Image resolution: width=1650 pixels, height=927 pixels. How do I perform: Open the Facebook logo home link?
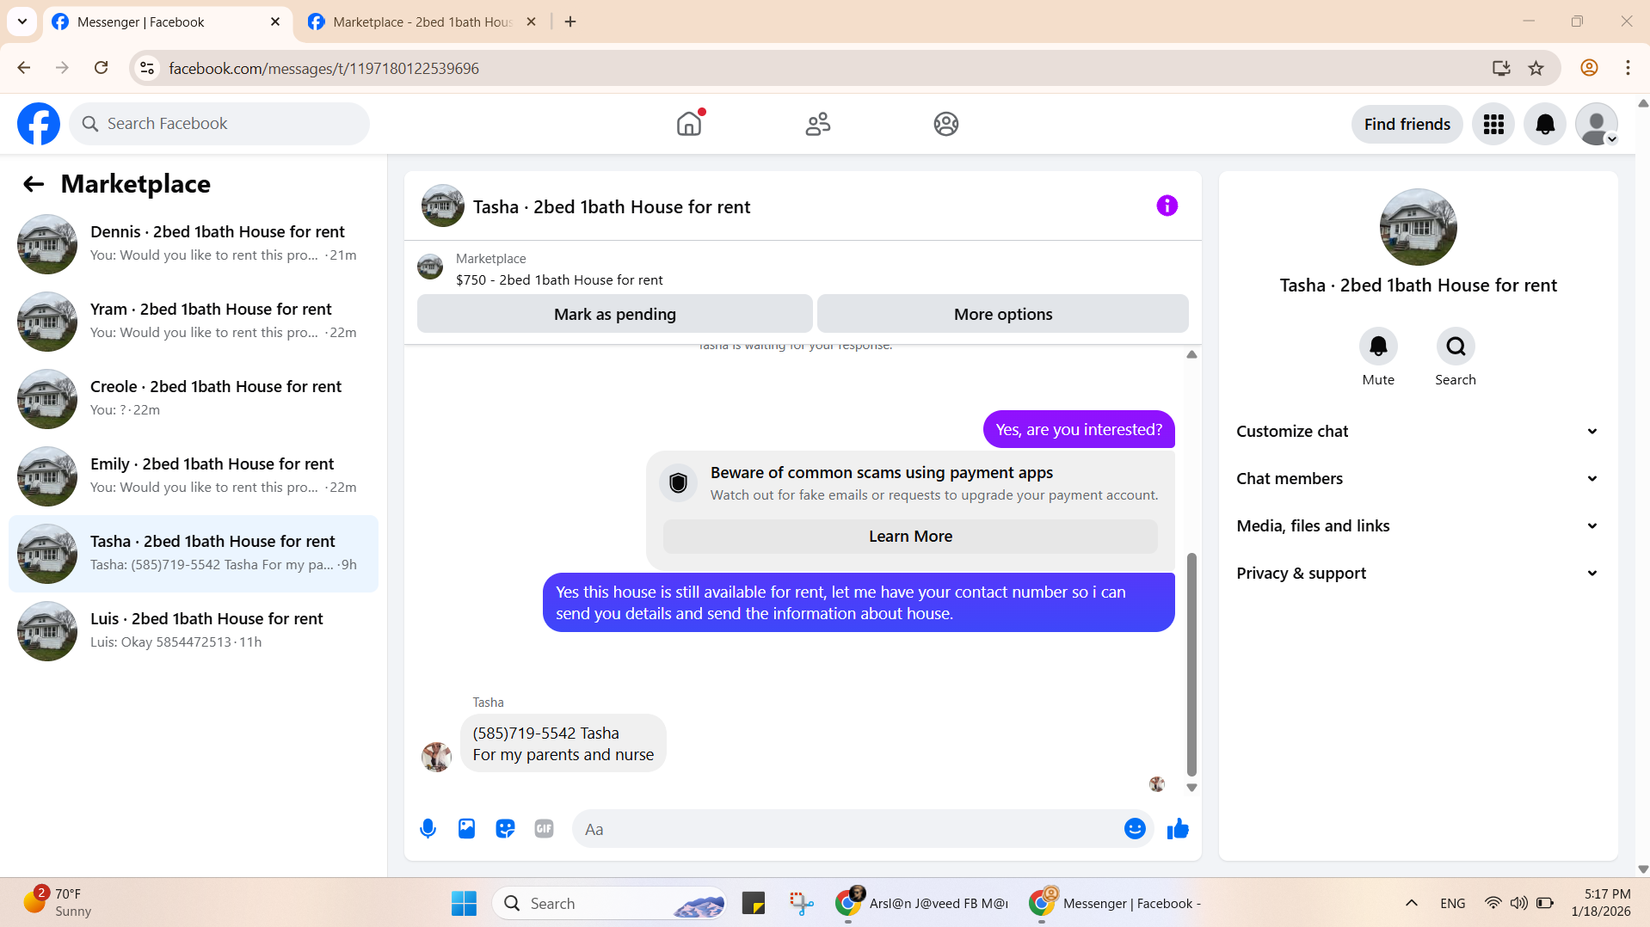pyautogui.click(x=39, y=124)
